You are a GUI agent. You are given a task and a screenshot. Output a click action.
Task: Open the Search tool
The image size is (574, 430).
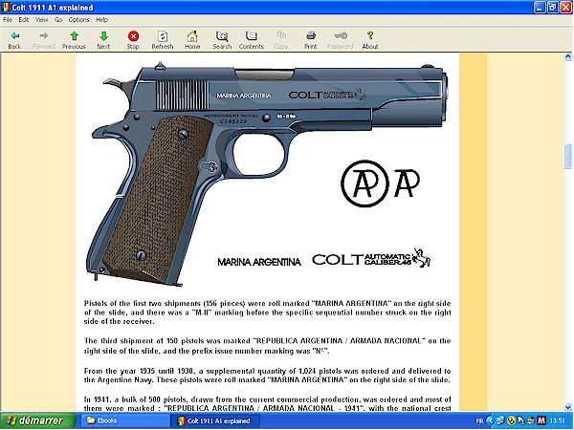[x=222, y=40]
